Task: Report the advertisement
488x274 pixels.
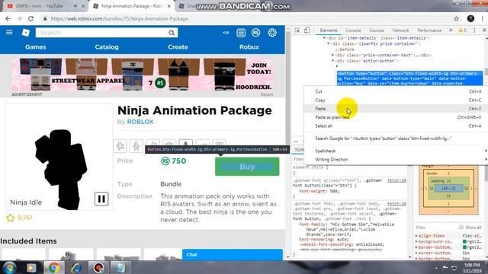Action: coord(267,94)
